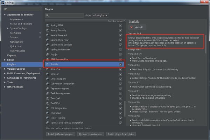Click the Spring OSGi plugin icon
Screen dimensions: 210x140
pyautogui.click(x=48, y=25)
